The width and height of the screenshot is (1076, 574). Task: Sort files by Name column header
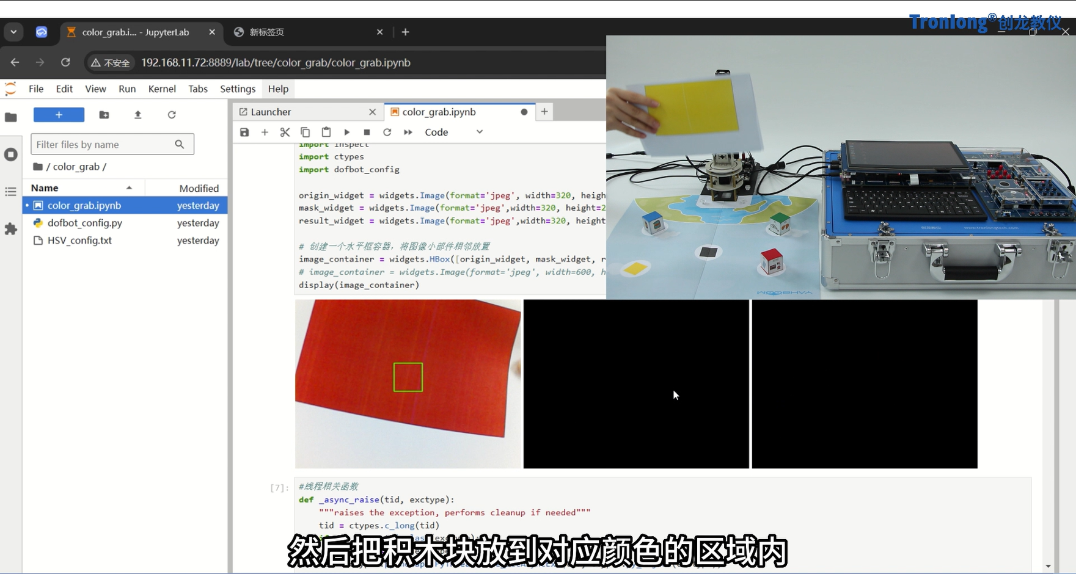coord(84,188)
